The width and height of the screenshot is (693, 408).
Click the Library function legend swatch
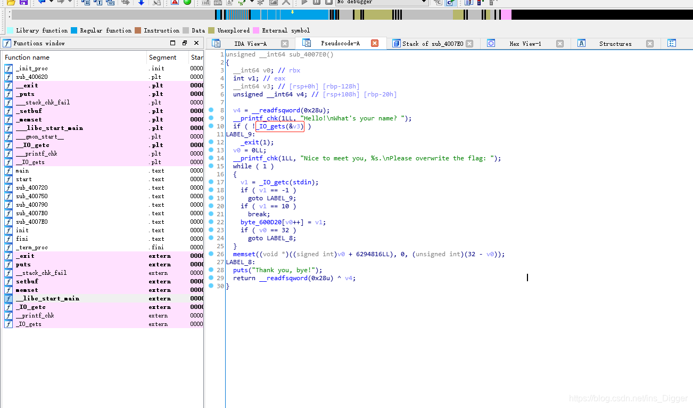[x=10, y=30]
